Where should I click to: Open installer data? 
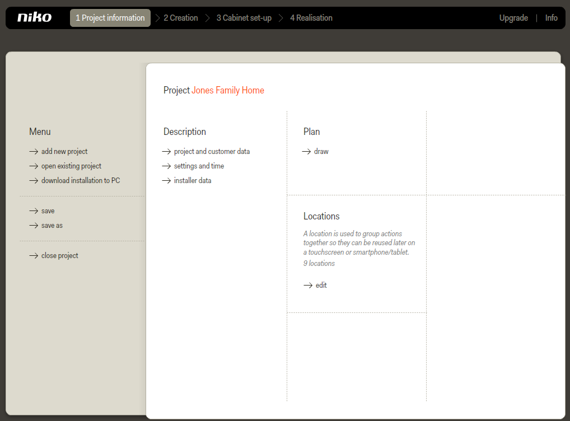[193, 180]
